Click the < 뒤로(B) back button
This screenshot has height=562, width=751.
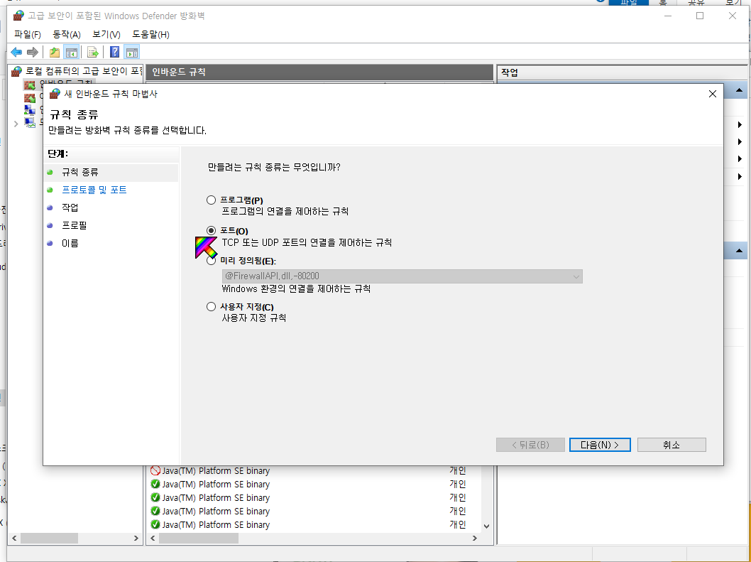click(x=531, y=445)
